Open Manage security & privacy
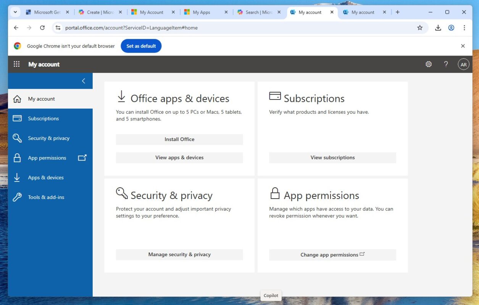Screen dimensions: 479x305 click(x=179, y=254)
